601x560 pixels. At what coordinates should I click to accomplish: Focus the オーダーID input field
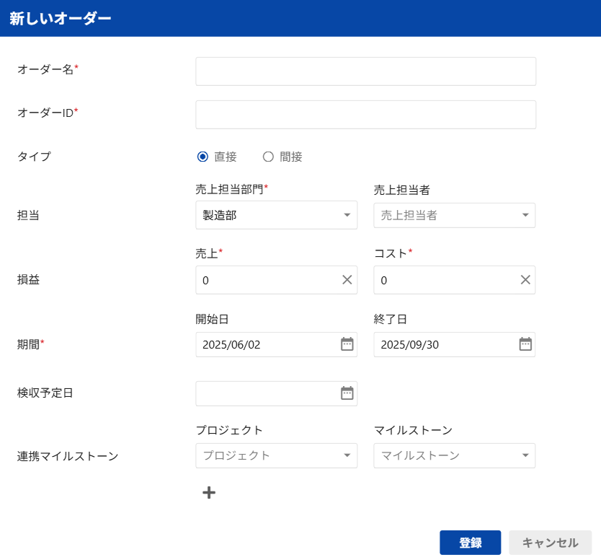pyautogui.click(x=365, y=115)
